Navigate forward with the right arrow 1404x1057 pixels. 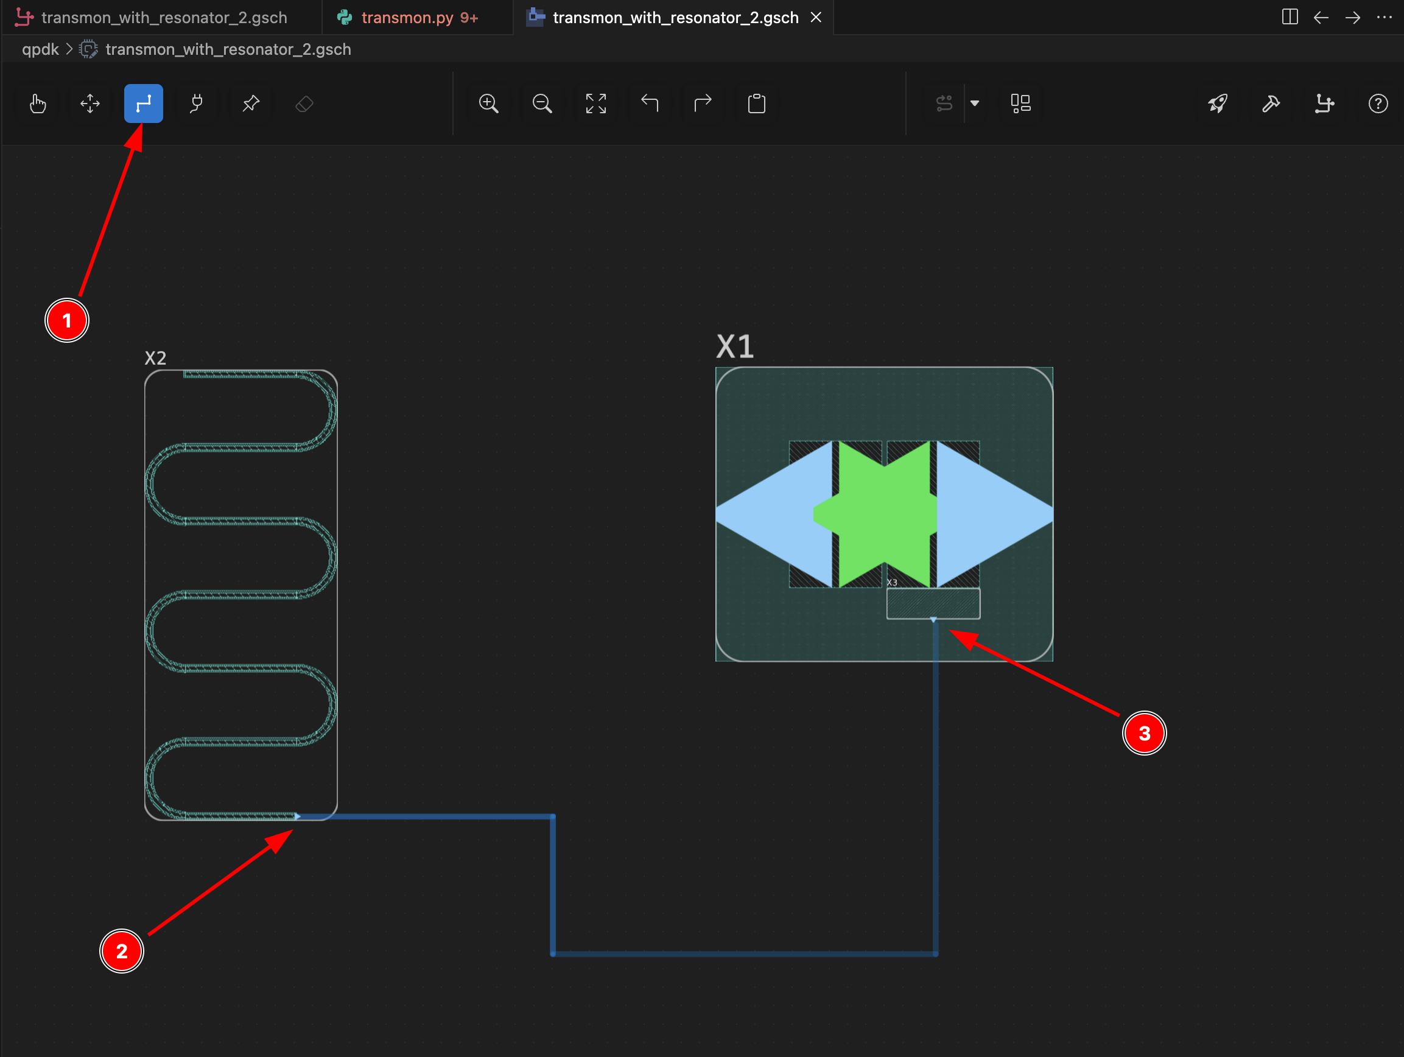pyautogui.click(x=1353, y=17)
